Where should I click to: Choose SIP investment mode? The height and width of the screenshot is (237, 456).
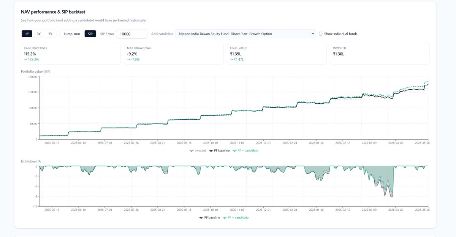pyautogui.click(x=90, y=34)
